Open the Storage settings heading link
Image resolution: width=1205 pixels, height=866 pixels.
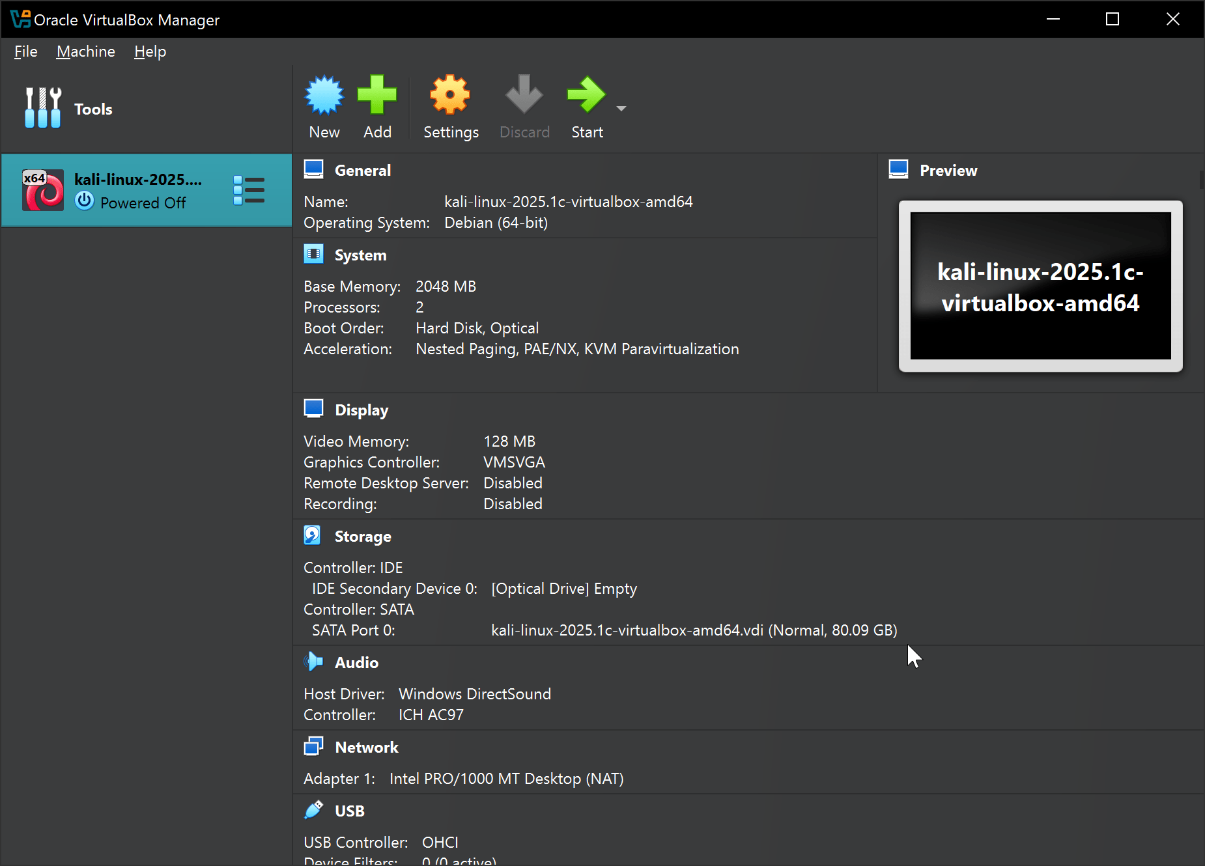click(x=363, y=537)
